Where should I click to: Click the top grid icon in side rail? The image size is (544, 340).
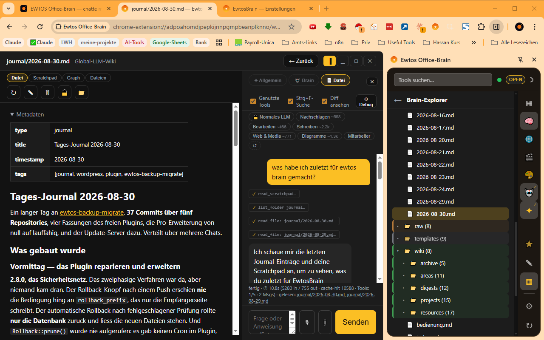tap(529, 103)
